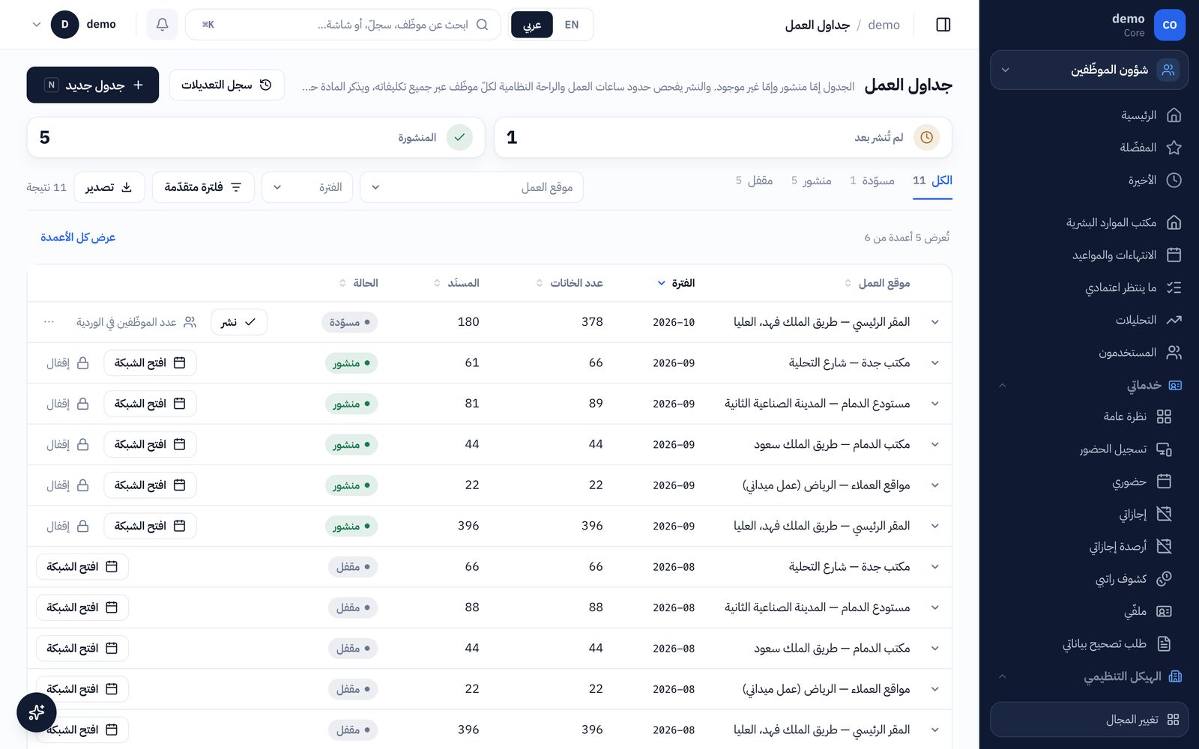This screenshot has width=1199, height=749.
Task: Expand the 2026-10 المقر الرئيسي row
Action: (935, 322)
